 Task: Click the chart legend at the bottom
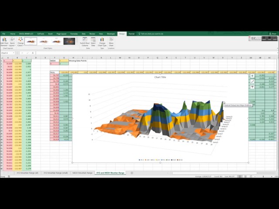(160, 160)
